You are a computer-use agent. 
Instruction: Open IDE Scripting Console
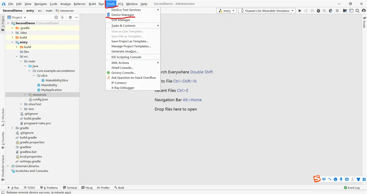click(133, 57)
